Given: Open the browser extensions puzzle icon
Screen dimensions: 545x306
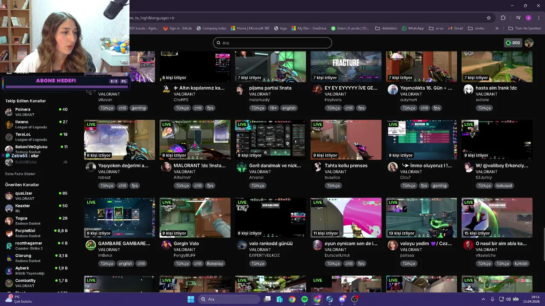Looking at the screenshot, I should pyautogui.click(x=503, y=18).
